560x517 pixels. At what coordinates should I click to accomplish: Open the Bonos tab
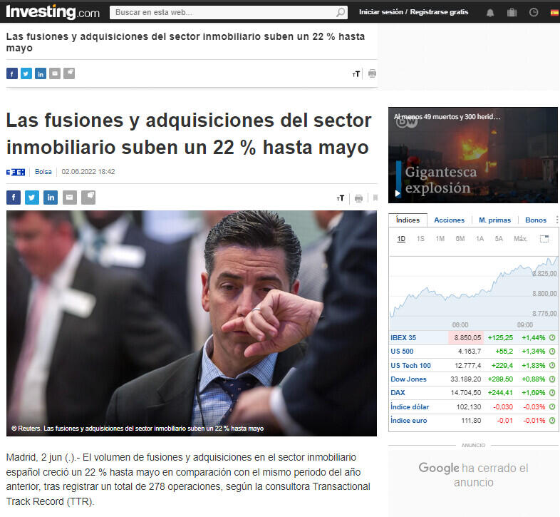535,220
